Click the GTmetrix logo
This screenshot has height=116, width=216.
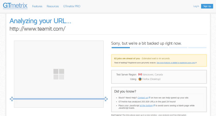click(x=15, y=6)
